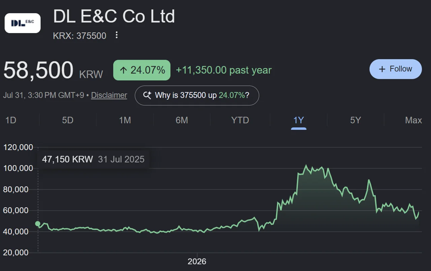Select the 5D time range tab
431x271 pixels.
pos(68,120)
